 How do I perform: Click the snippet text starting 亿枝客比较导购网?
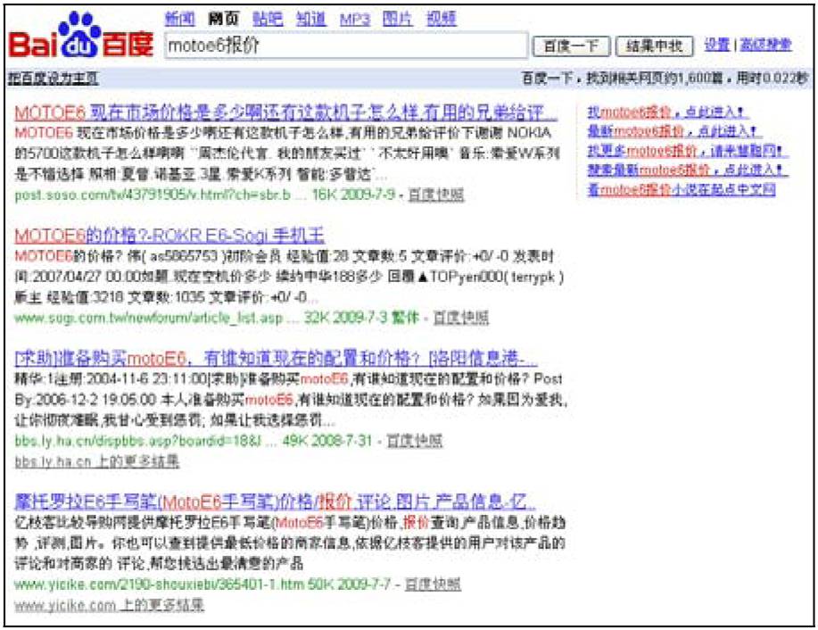pyautogui.click(x=290, y=543)
